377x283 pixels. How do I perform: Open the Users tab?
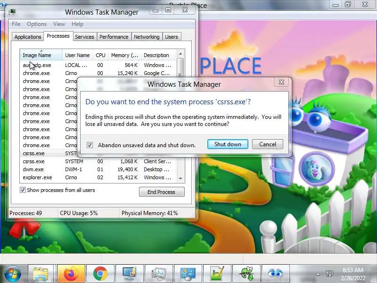[x=172, y=37]
